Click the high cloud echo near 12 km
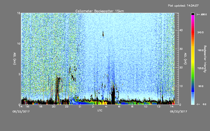210x131 pixels. pos(103,34)
